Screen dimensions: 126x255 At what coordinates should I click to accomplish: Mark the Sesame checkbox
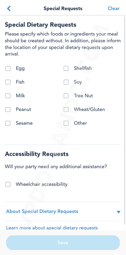tap(8, 123)
